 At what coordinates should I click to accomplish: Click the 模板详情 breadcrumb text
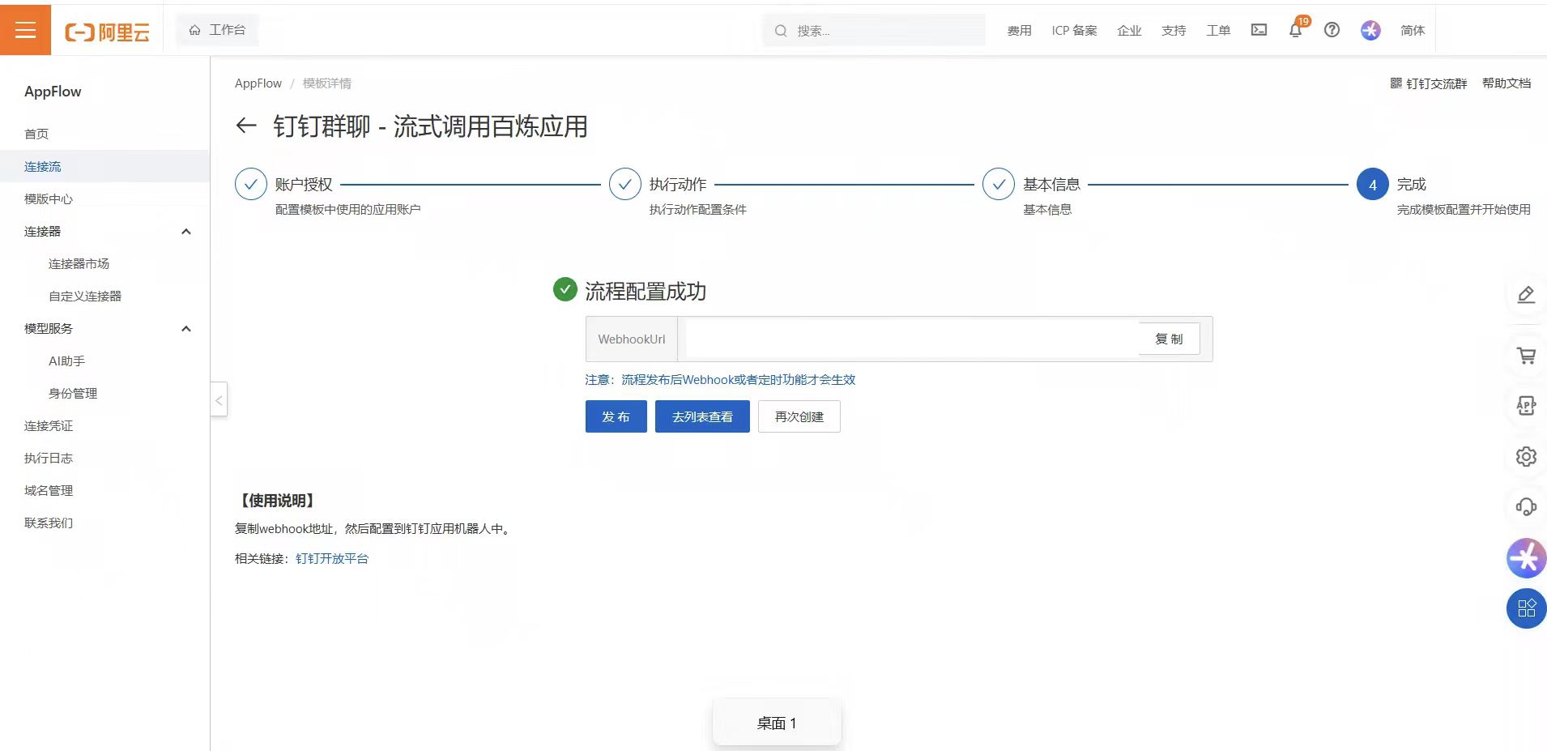(x=327, y=83)
